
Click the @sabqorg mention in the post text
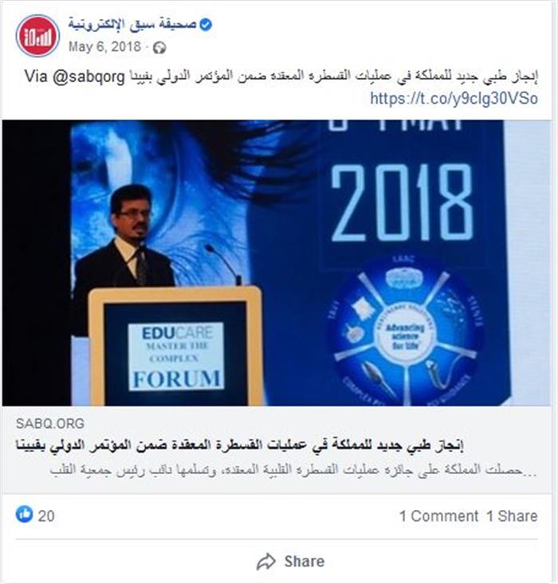click(x=88, y=76)
